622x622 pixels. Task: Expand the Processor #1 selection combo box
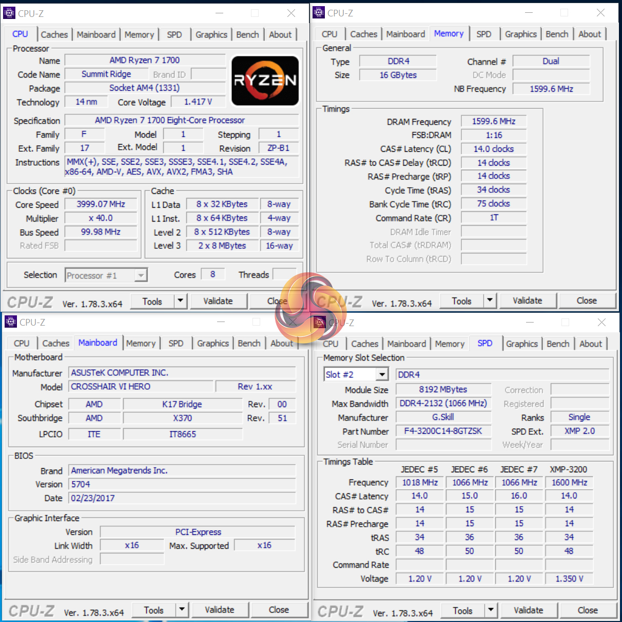pyautogui.click(x=141, y=275)
